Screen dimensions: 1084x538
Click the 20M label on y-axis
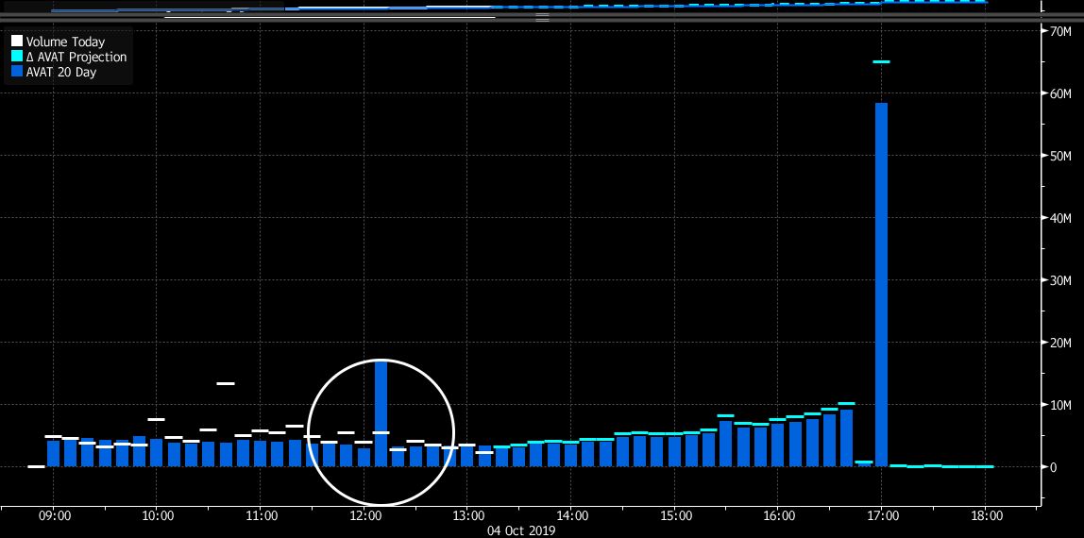[x=1061, y=343]
